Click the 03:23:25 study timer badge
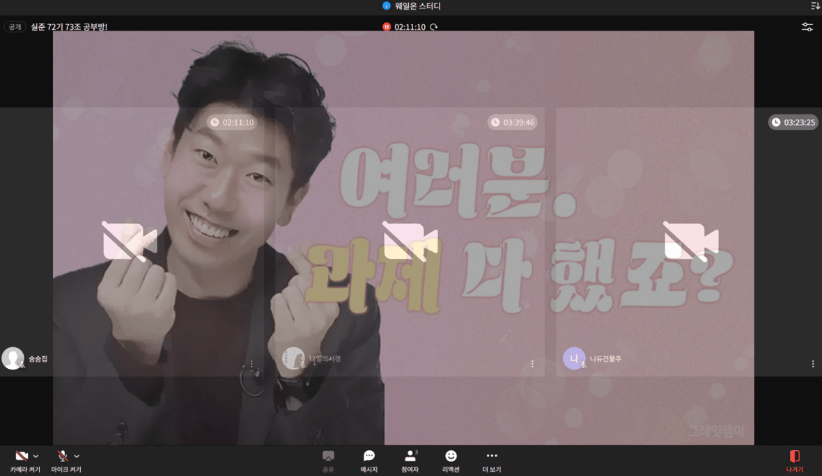Image resolution: width=822 pixels, height=476 pixels. click(793, 122)
